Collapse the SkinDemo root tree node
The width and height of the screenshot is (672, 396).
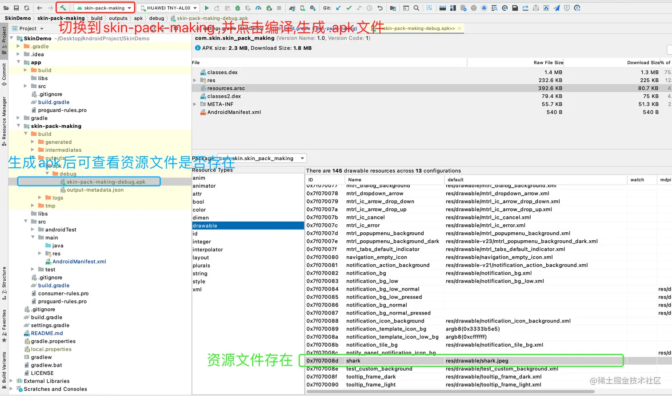12,38
